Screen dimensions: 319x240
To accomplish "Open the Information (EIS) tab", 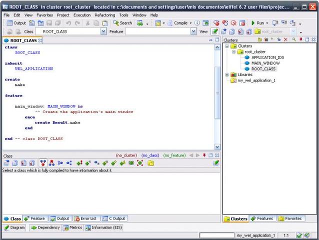I will pyautogui.click(x=104, y=227).
